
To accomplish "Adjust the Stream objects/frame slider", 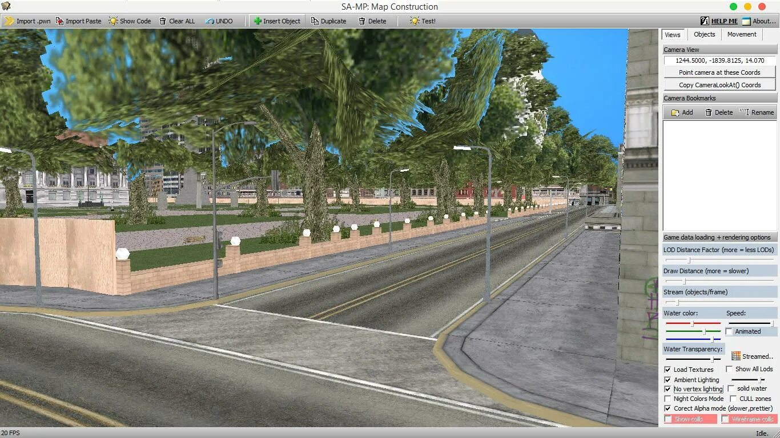I will pyautogui.click(x=719, y=302).
